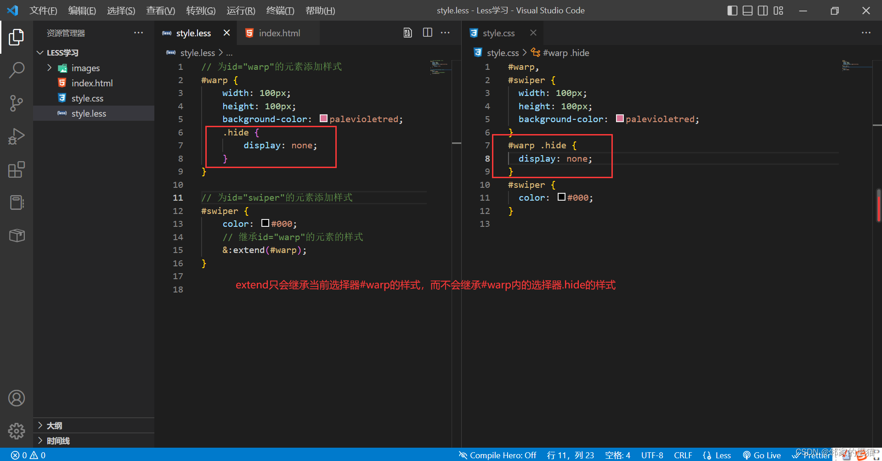Open the Accounts menu icon

click(17, 398)
